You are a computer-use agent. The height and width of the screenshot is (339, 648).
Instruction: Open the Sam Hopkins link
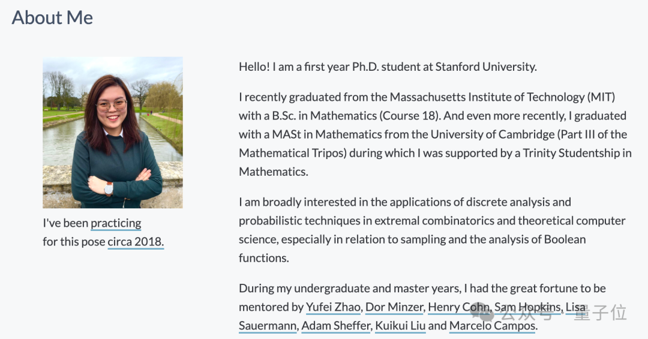click(x=527, y=307)
